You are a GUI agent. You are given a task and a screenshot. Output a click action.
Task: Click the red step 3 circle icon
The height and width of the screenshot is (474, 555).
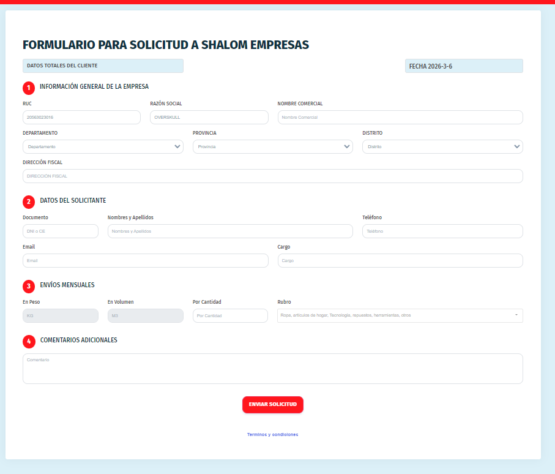(x=29, y=286)
